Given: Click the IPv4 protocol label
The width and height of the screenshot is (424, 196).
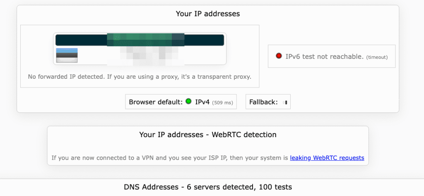Looking at the screenshot, I should (202, 102).
